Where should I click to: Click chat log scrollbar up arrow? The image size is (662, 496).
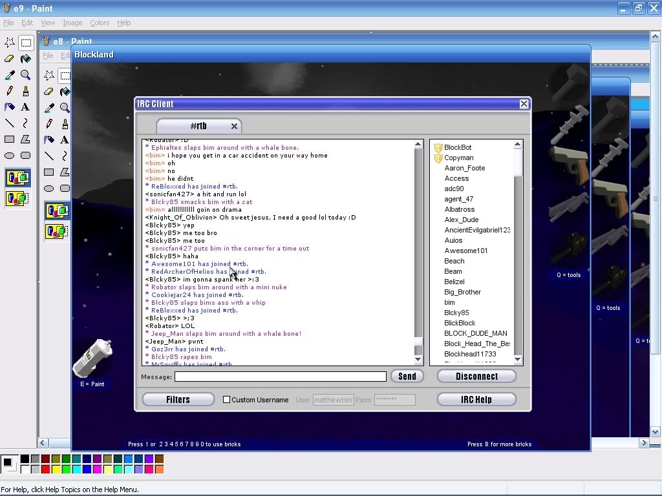click(x=418, y=144)
